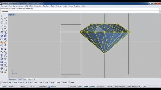Enable the Tan osnap checkbox

coord(39,82)
